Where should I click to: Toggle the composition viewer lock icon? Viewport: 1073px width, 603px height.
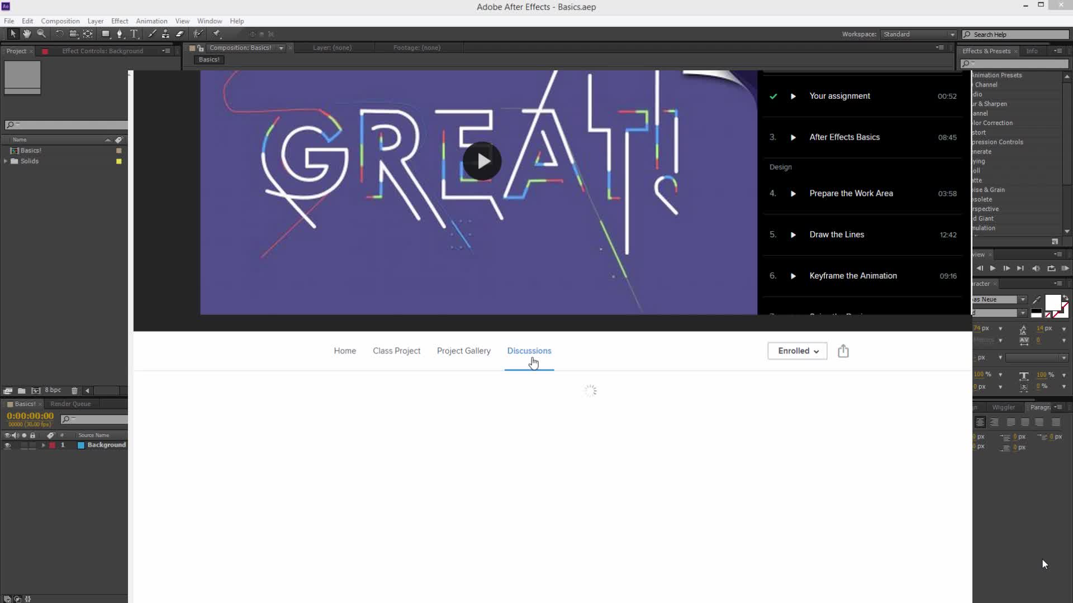pyautogui.click(x=201, y=48)
